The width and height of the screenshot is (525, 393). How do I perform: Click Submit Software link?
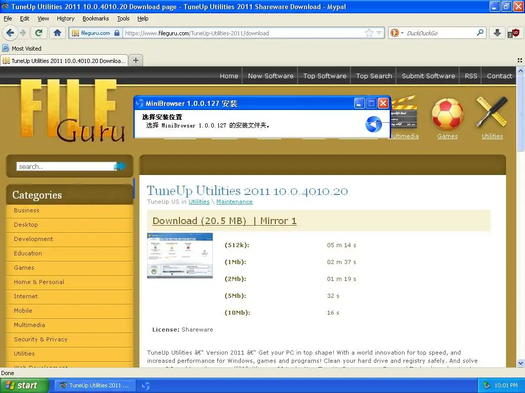[428, 76]
